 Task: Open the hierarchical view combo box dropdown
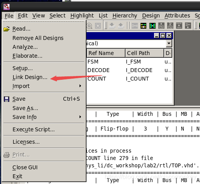click(x=169, y=43)
